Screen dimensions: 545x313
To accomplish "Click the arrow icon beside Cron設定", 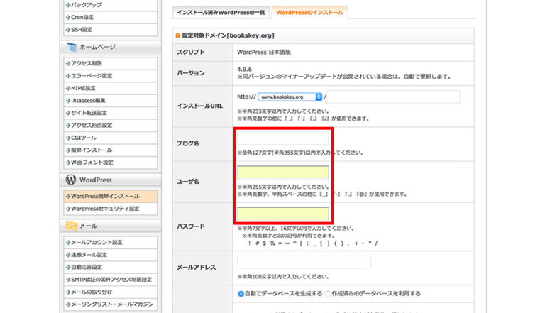I will (68, 17).
